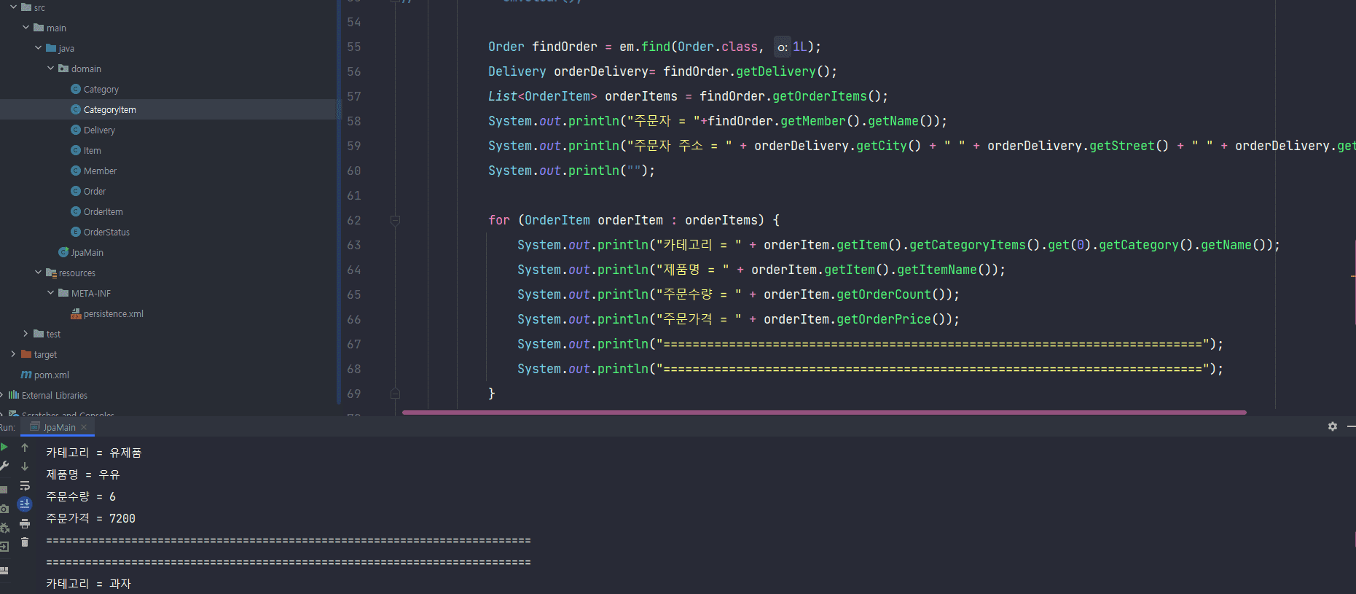Click the target folder icon

[26, 354]
